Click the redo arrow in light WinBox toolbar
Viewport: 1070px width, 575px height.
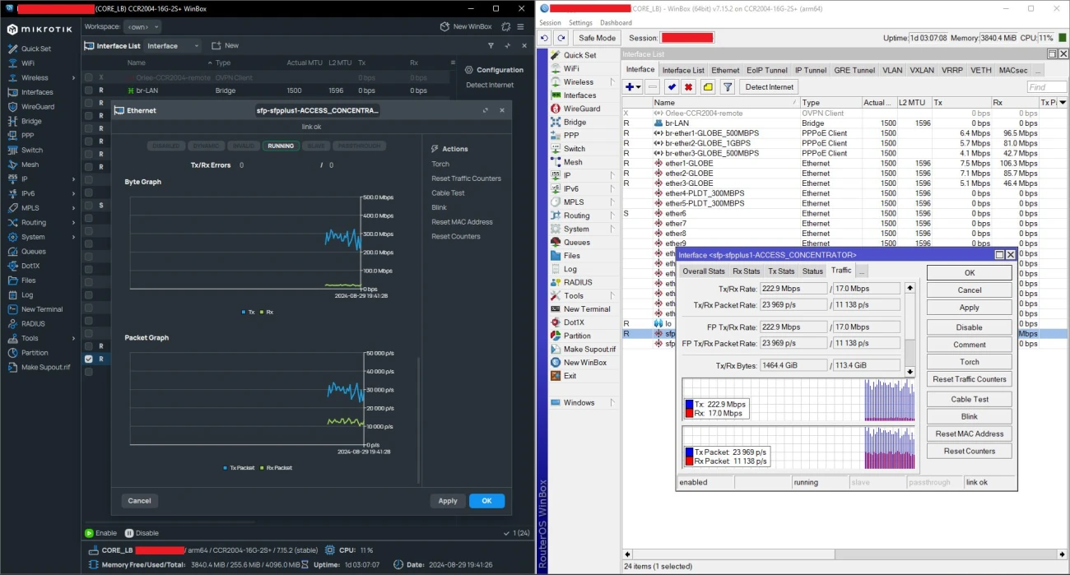(x=561, y=38)
